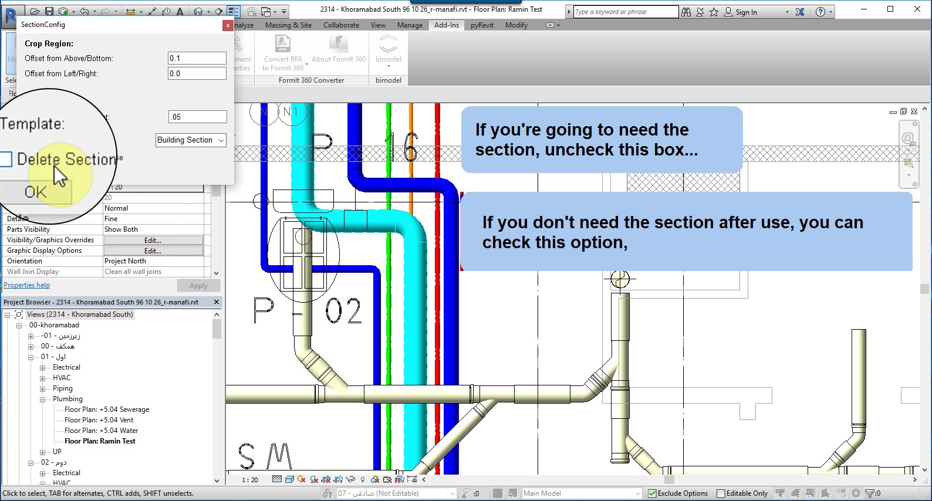932x501 pixels.
Task: Open the view scale 1 : 20 selector
Action: [x=250, y=480]
